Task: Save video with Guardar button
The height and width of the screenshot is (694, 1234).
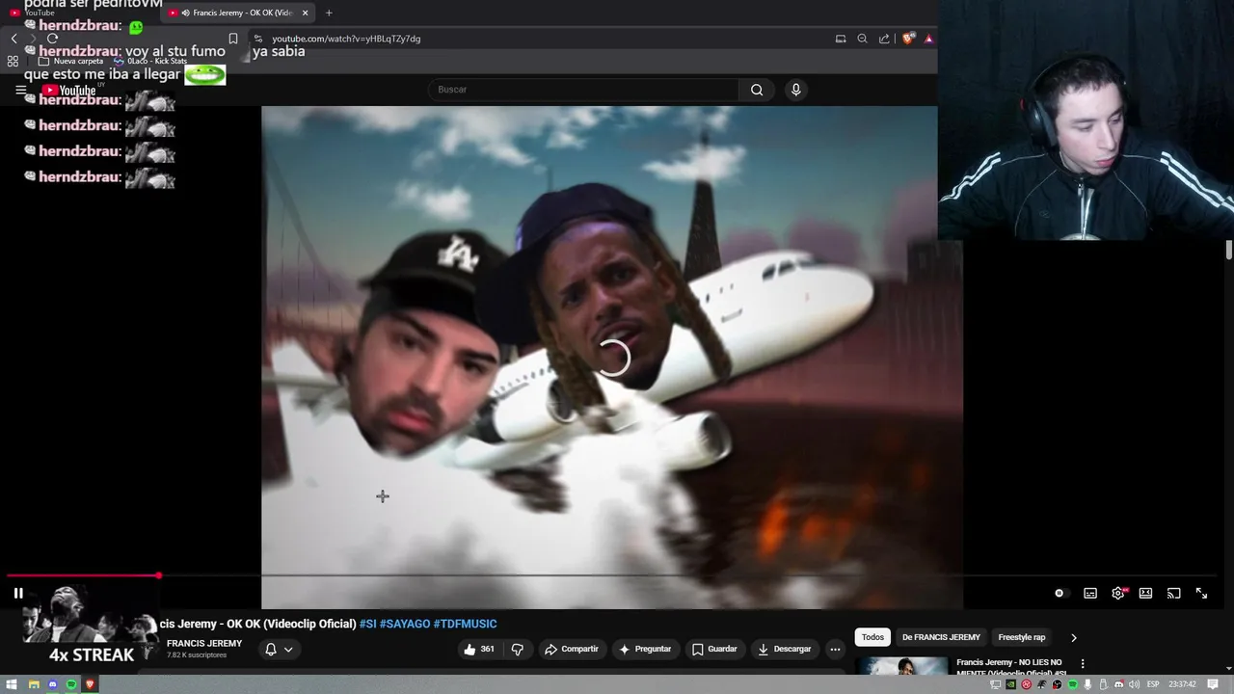Action: (x=714, y=650)
